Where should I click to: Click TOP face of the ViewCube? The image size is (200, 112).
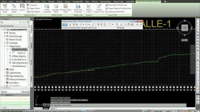[185, 28]
